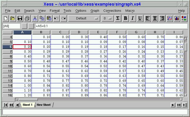Move to the previous sheet arrow

17,105
